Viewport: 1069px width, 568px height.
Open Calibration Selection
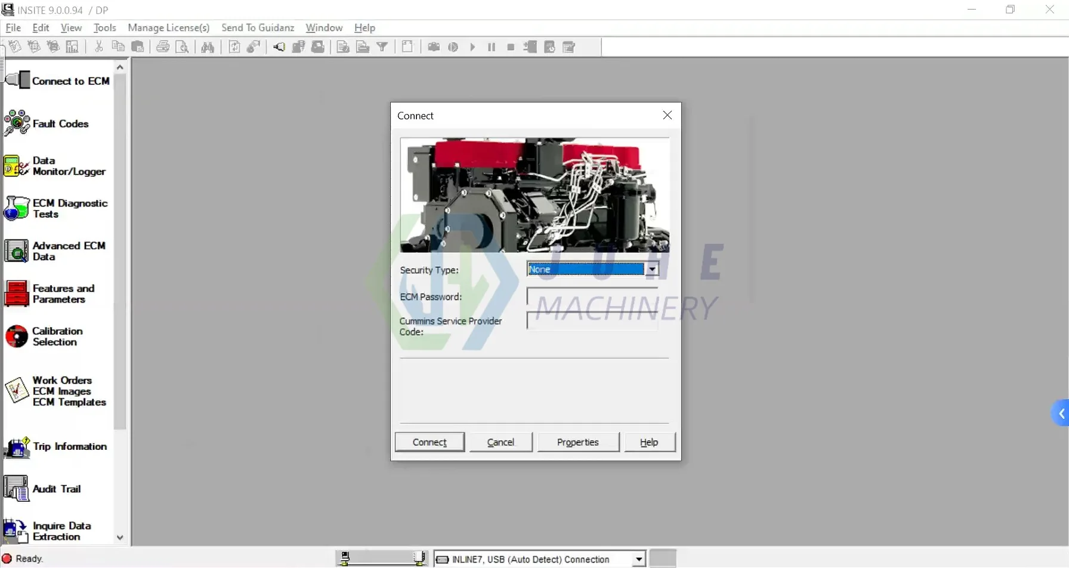coord(44,337)
